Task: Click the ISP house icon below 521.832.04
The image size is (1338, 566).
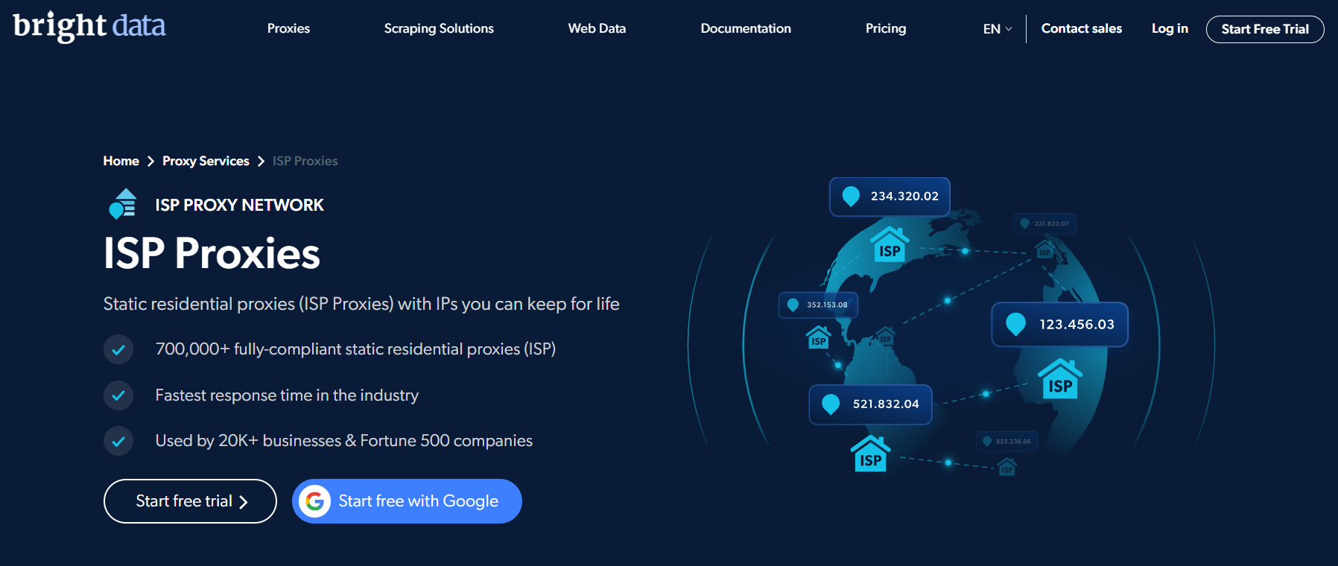Action: [x=870, y=454]
